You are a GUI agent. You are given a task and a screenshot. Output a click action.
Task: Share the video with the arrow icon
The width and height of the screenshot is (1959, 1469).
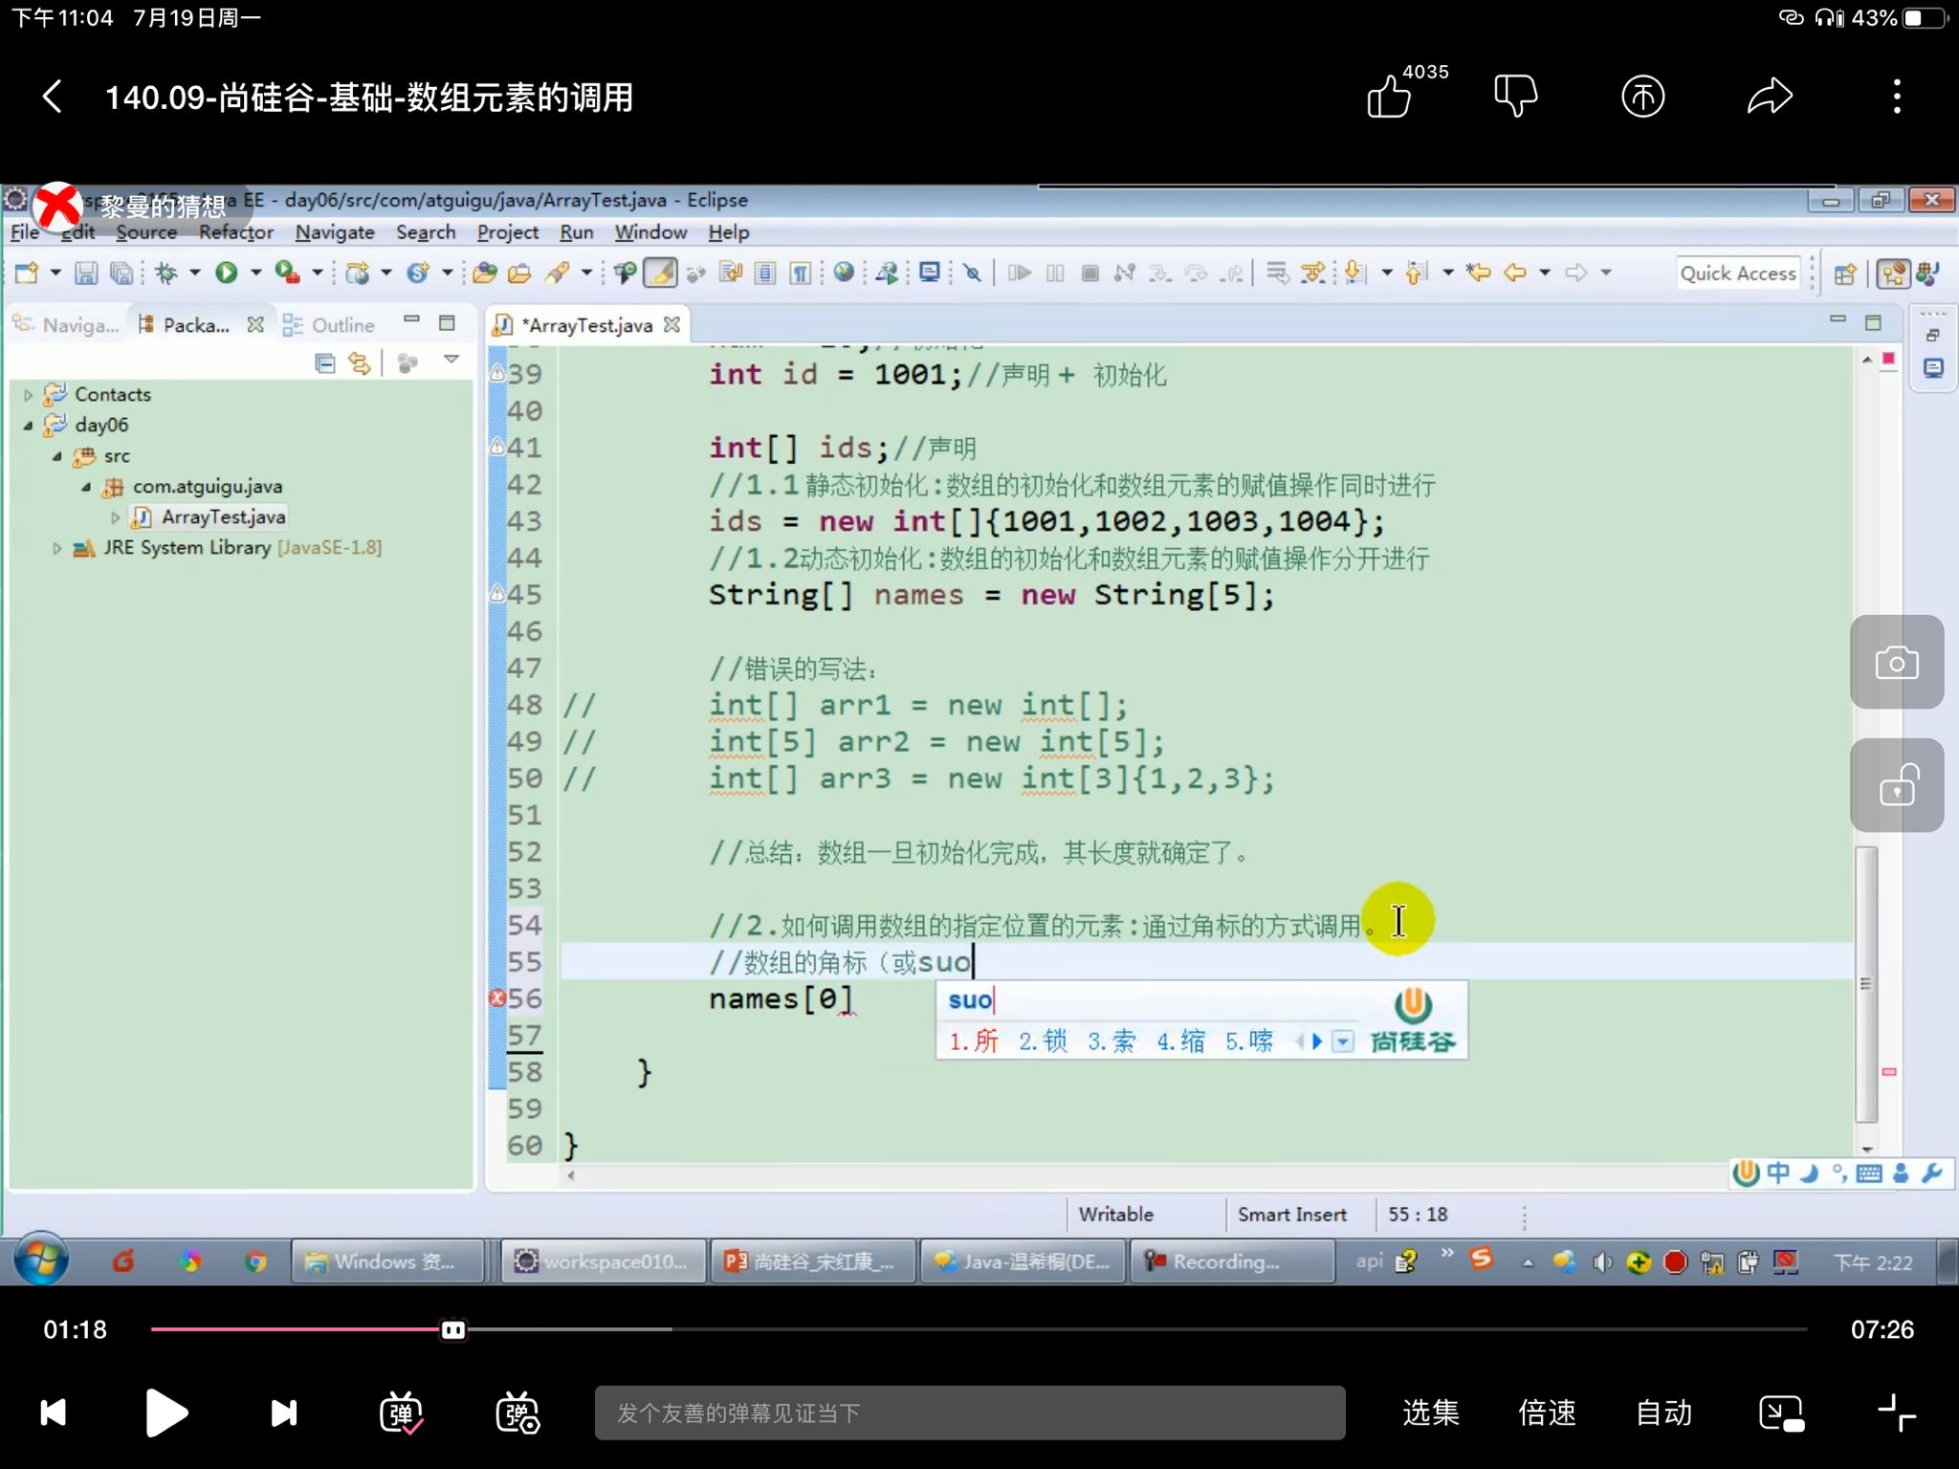click(x=1770, y=97)
